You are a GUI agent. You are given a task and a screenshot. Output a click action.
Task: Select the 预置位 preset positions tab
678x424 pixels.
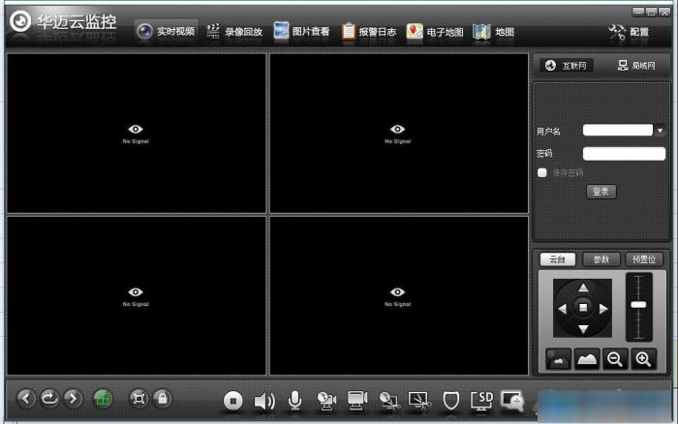(x=644, y=259)
